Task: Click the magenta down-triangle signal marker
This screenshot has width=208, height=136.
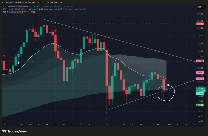Action: [115, 61]
